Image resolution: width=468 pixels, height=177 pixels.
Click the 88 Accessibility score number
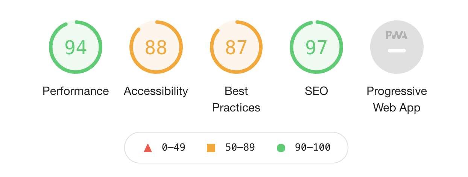point(156,47)
